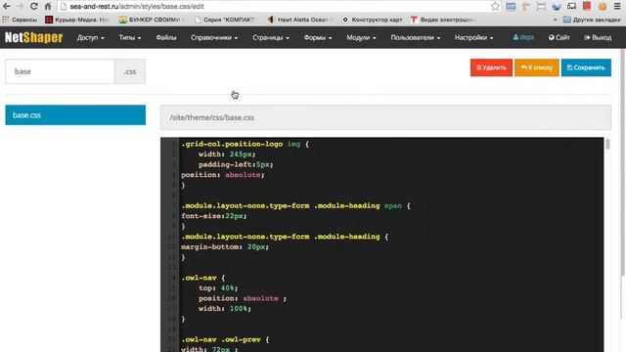Expand the Типы menu
Screen dimensions: 626x352
[130, 37]
